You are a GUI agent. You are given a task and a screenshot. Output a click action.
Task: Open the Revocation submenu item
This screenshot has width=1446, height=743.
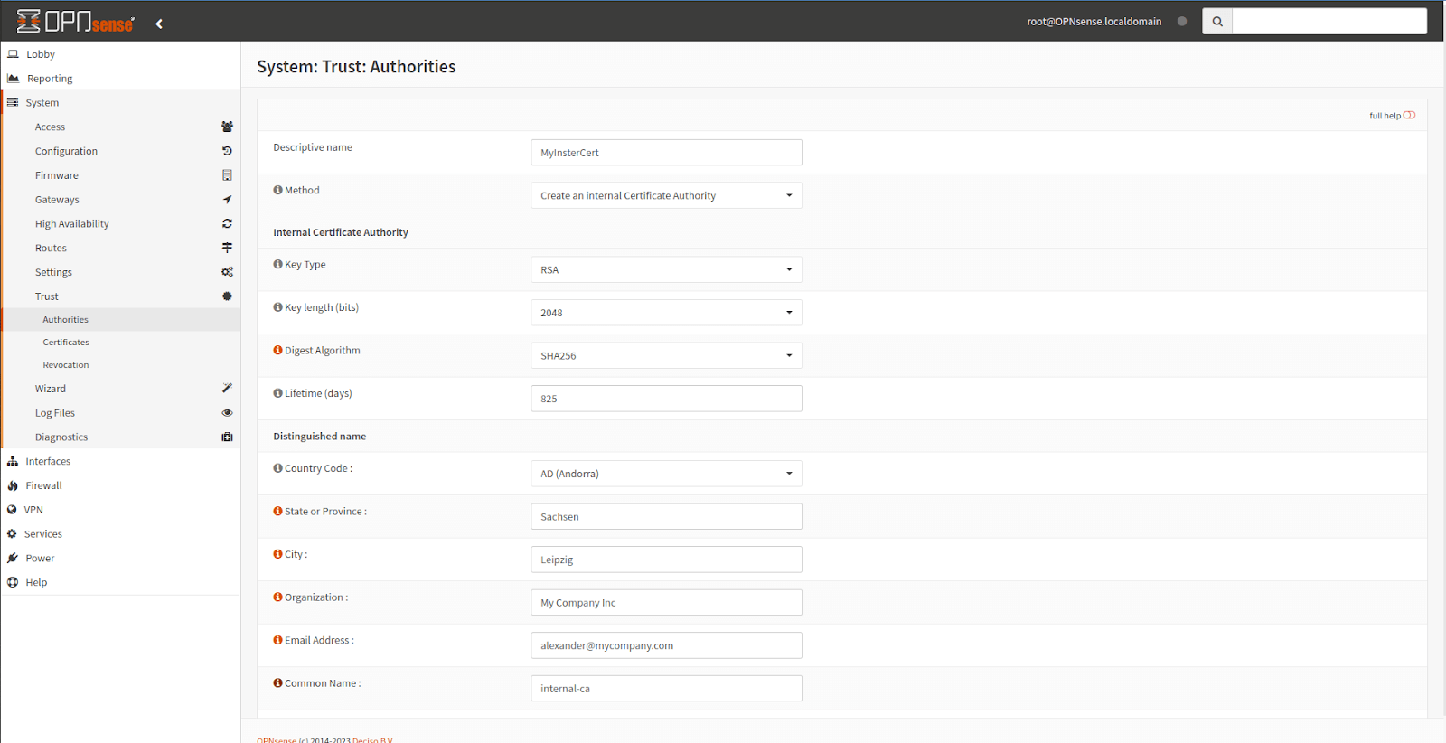[66, 365]
